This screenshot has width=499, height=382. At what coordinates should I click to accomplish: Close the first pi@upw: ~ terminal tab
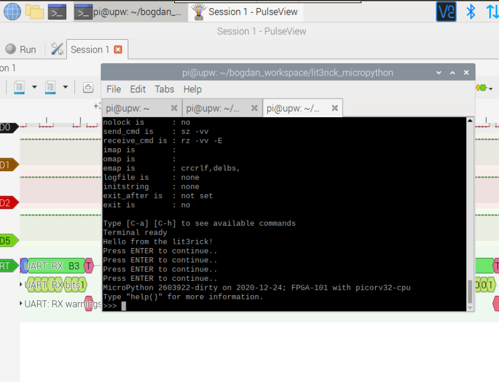pyautogui.click(x=174, y=109)
